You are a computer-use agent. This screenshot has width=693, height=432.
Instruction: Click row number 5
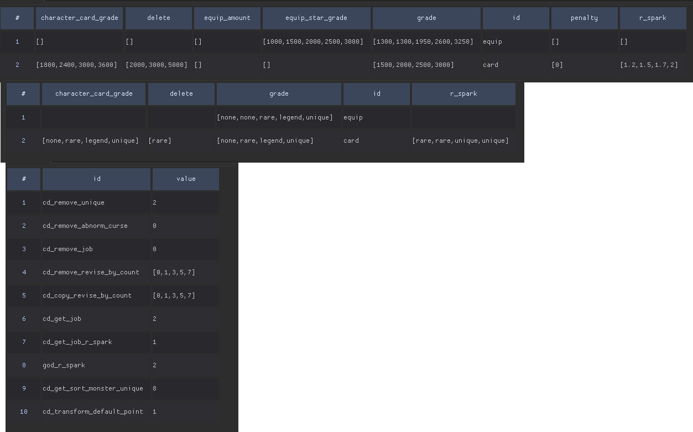24,295
